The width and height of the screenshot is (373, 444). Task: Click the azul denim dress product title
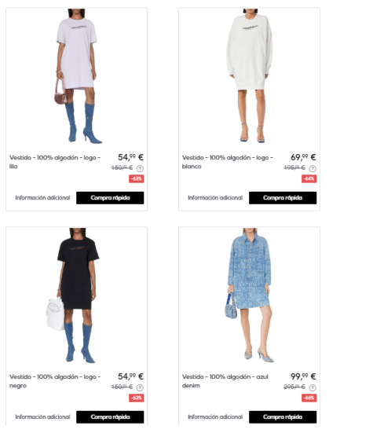pos(225,381)
